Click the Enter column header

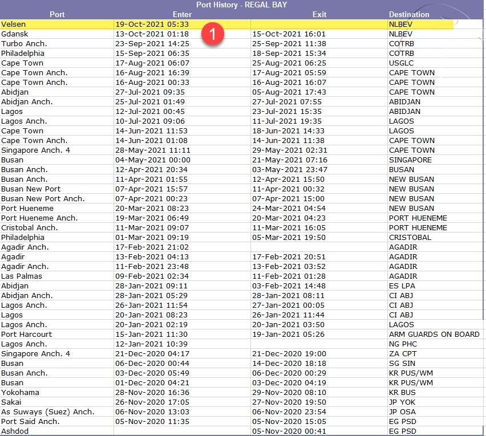[183, 15]
